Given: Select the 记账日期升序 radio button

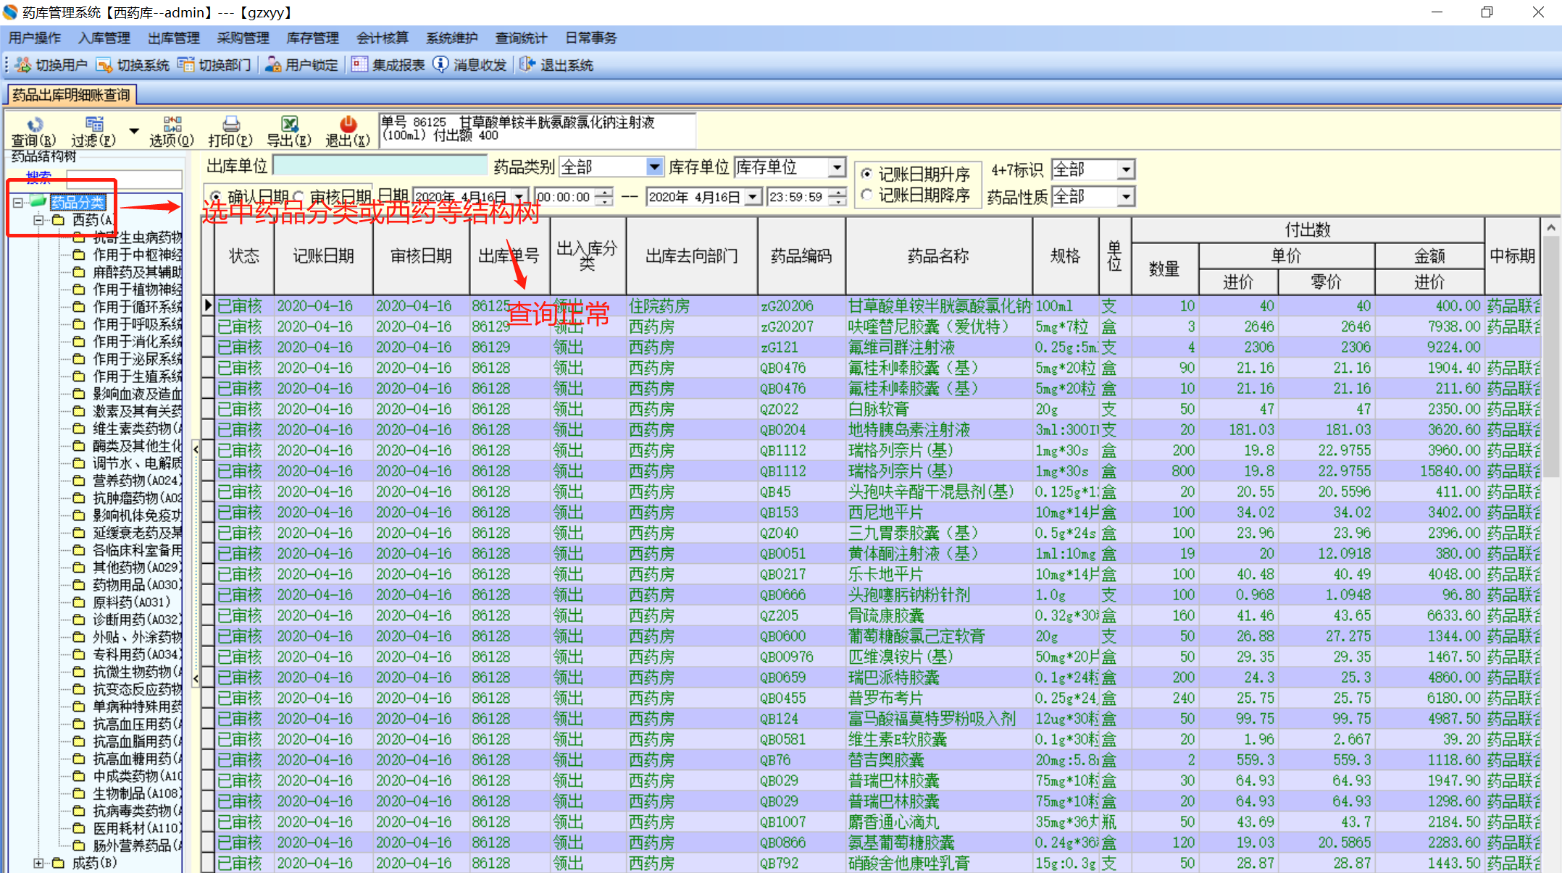Looking at the screenshot, I should coord(866,174).
